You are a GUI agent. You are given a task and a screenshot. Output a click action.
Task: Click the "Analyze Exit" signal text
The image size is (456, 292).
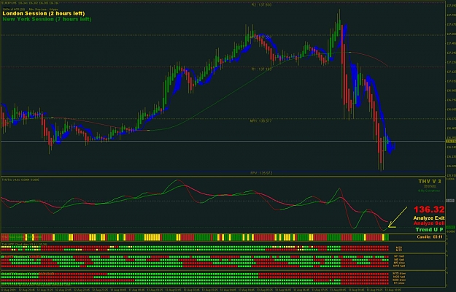(x=429, y=218)
